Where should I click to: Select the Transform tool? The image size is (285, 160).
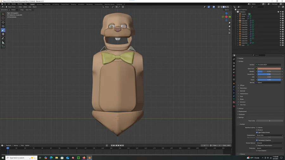(x=3, y=34)
